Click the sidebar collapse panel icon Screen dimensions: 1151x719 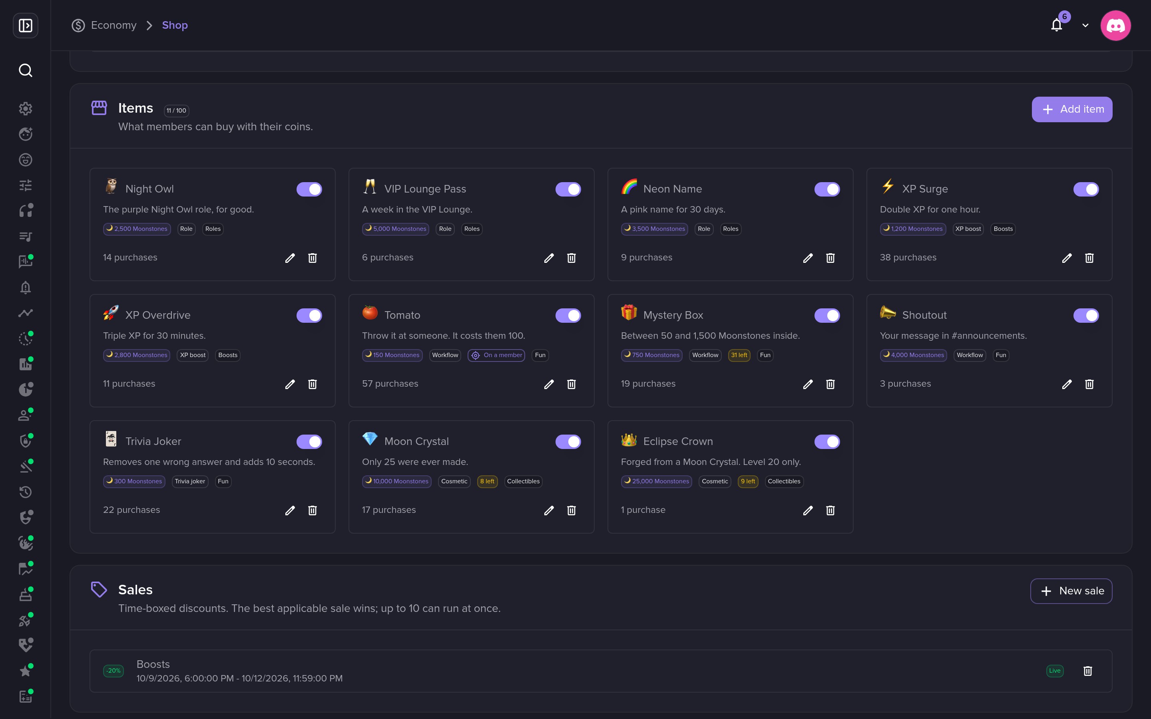(x=25, y=25)
